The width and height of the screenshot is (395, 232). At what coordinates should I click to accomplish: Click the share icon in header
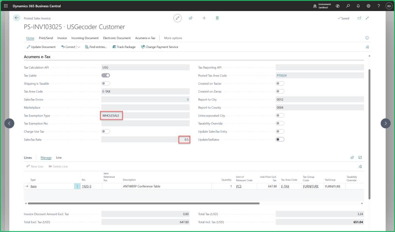(191, 18)
